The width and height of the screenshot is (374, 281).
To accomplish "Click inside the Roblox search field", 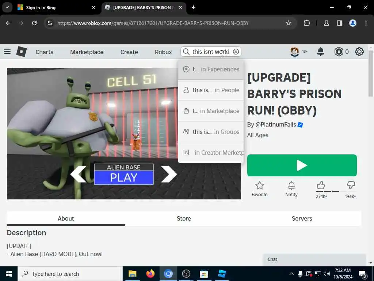I will (211, 52).
